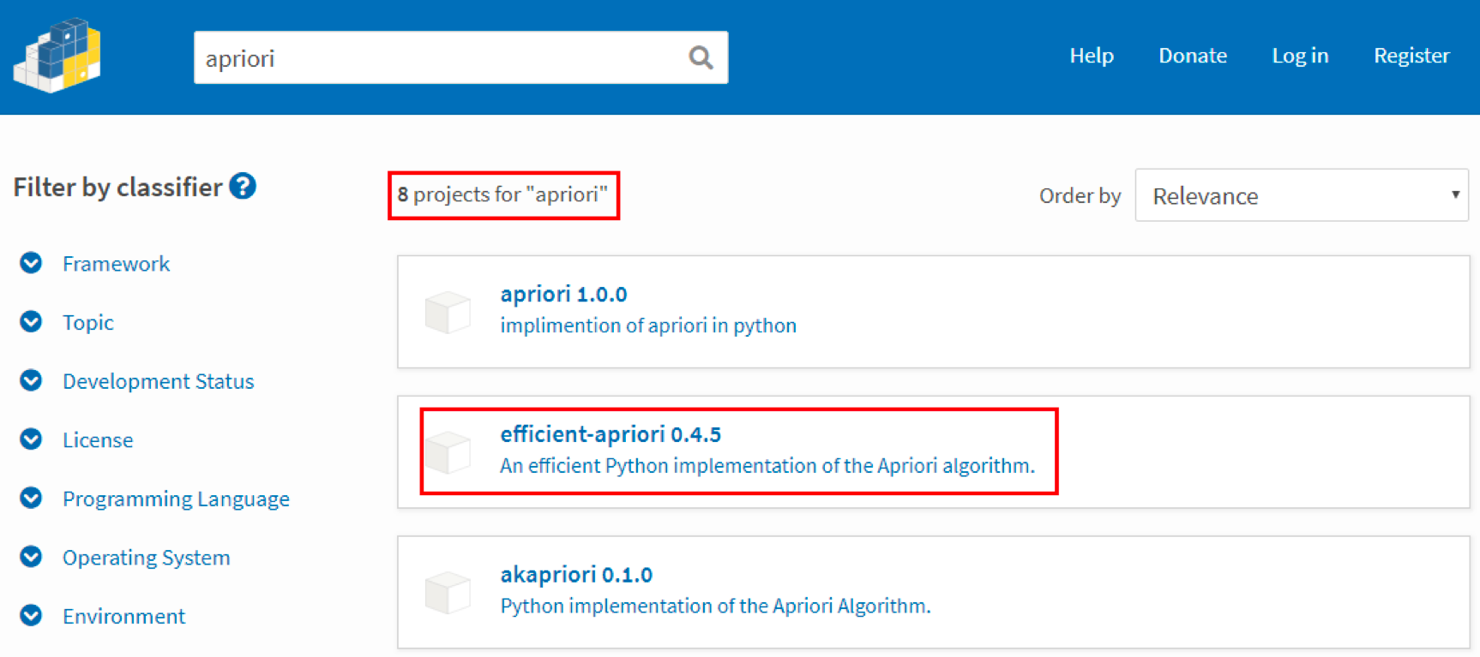Expand the Programming Language filter
1480x657 pixels.
(175, 499)
